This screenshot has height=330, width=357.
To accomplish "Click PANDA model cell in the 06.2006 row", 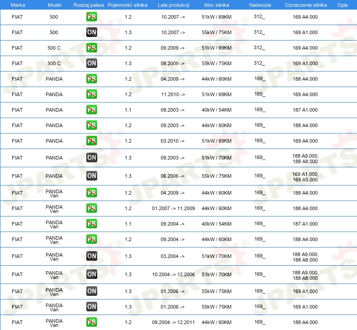I will pyautogui.click(x=54, y=176).
